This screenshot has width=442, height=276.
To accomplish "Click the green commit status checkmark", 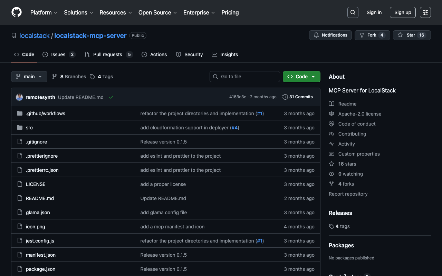I will pos(111,97).
